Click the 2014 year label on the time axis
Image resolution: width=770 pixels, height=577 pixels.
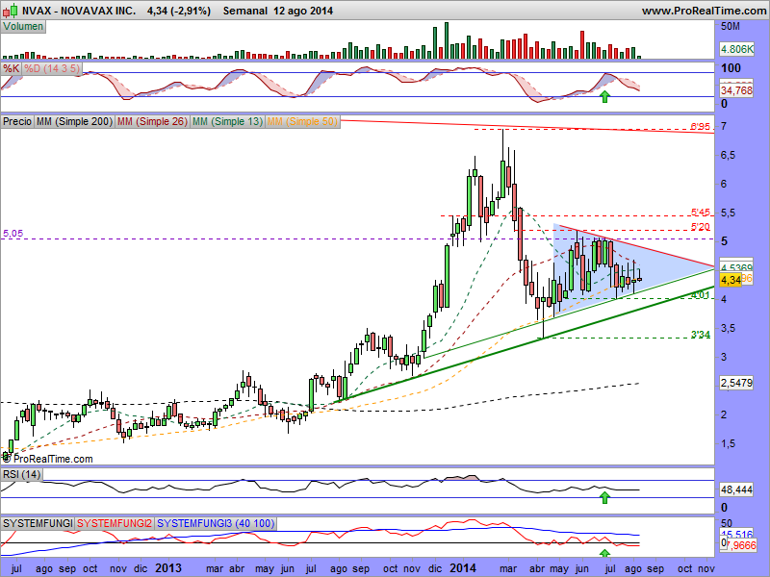pyautogui.click(x=463, y=568)
